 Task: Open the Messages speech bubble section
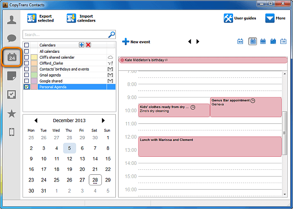tap(12, 39)
